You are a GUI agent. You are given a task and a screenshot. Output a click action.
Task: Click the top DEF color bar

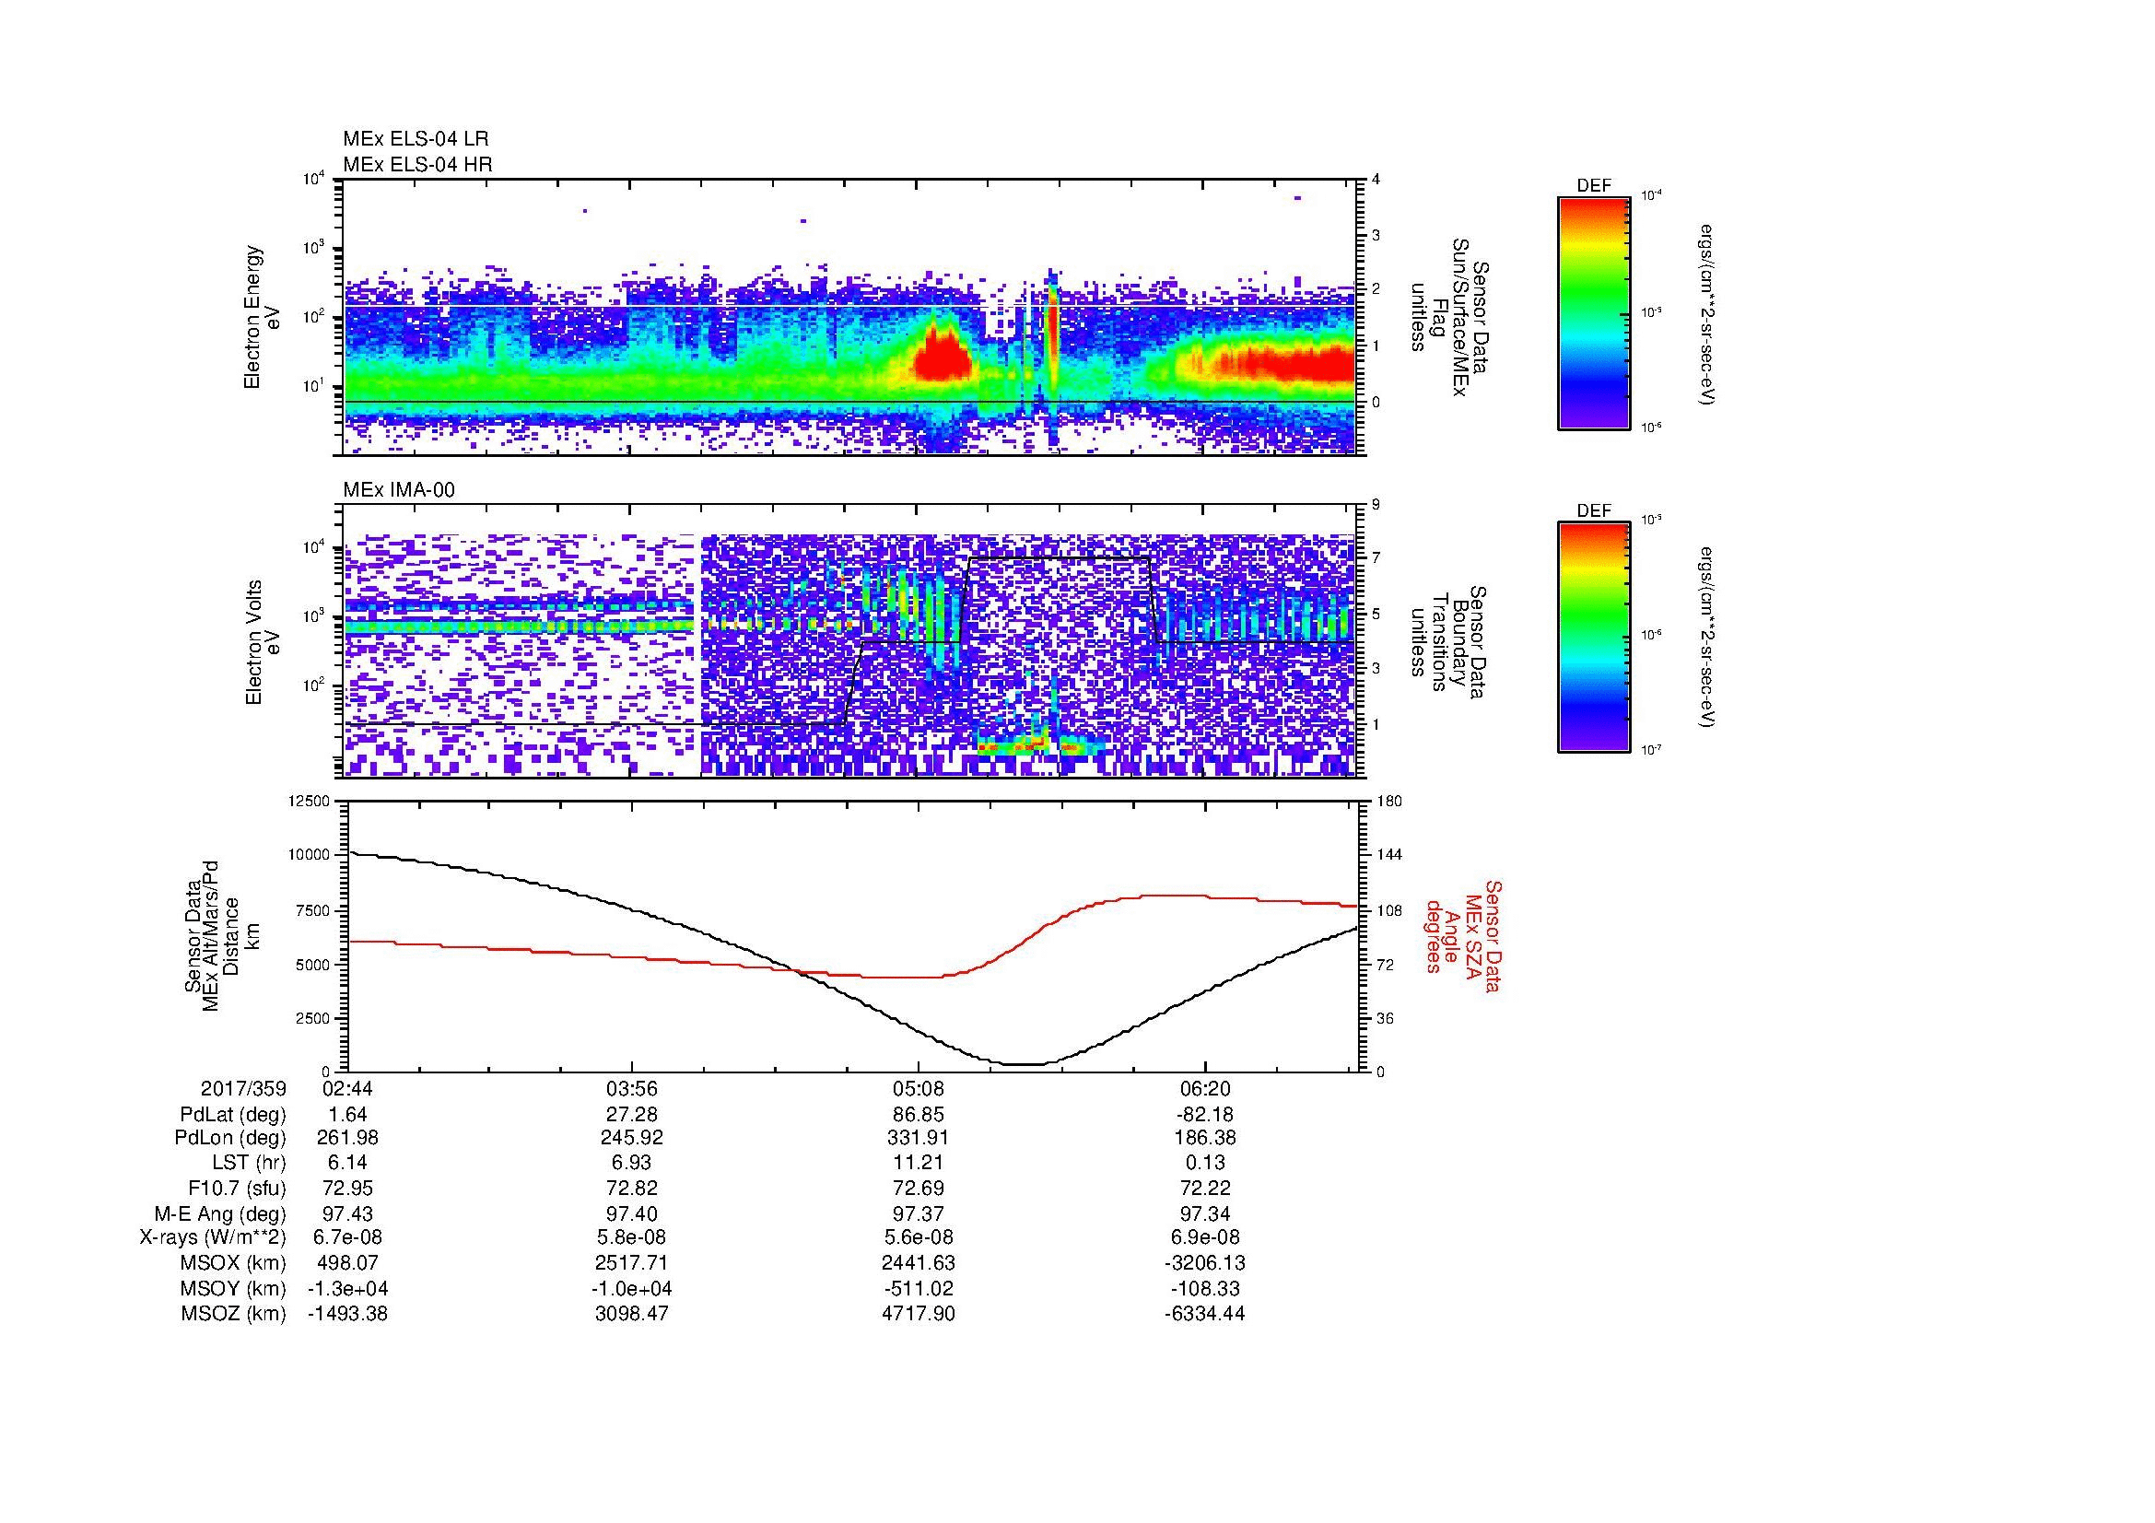pos(1594,312)
